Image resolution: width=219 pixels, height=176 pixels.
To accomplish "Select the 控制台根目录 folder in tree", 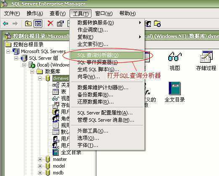I will (x=28, y=45).
